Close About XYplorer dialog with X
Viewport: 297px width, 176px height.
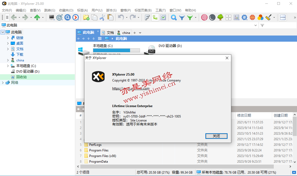tap(227, 58)
